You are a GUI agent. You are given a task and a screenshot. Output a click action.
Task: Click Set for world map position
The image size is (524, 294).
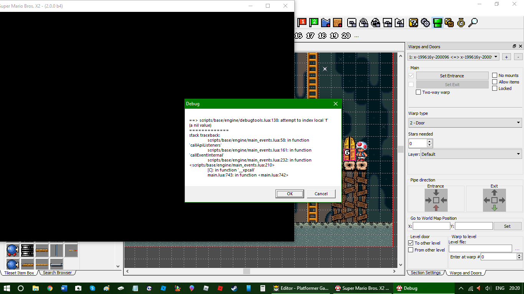[507, 226]
